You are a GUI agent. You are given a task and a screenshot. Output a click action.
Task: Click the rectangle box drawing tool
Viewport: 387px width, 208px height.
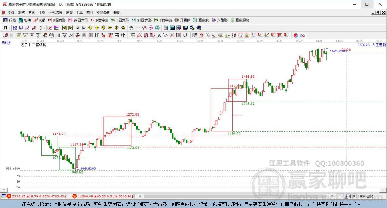(x=133, y=35)
